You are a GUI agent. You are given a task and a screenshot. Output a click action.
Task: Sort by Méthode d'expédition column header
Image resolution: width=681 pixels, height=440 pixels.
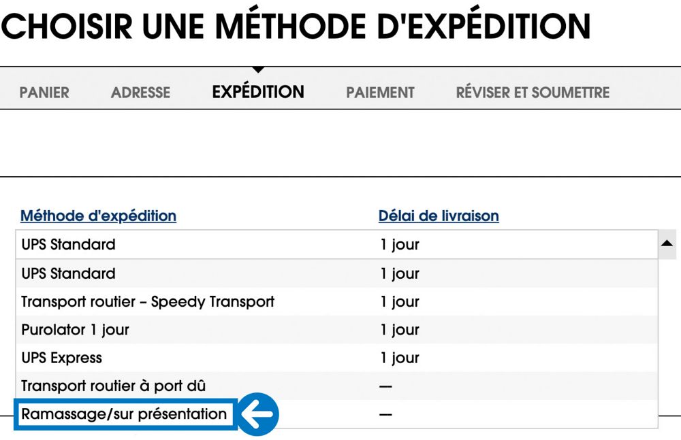click(x=98, y=216)
